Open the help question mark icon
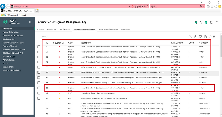Screen dimensions: 222x117 [217, 22]
